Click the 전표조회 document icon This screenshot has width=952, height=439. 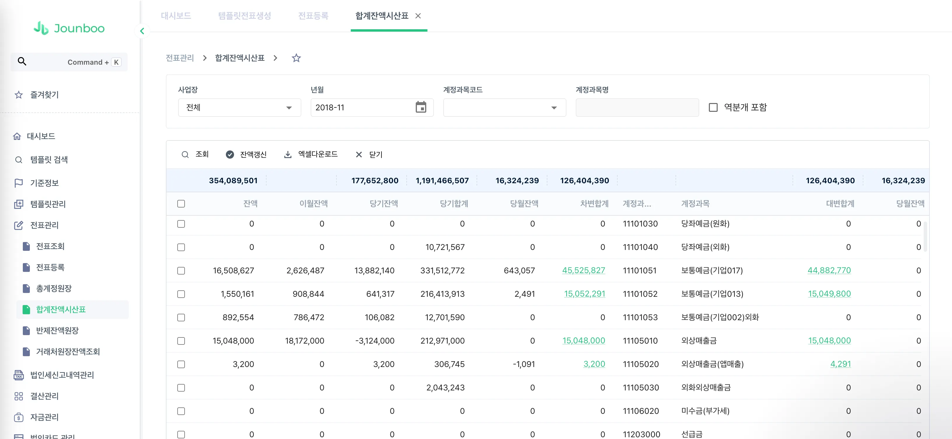coord(26,246)
